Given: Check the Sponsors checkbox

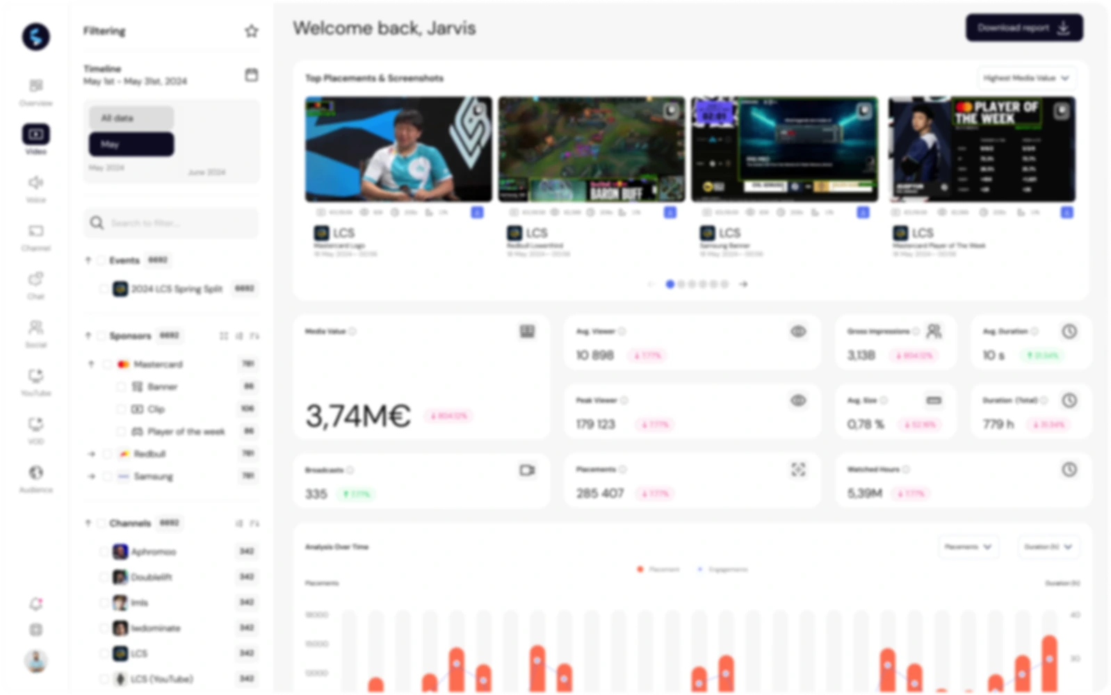Looking at the screenshot, I should coord(102,336).
